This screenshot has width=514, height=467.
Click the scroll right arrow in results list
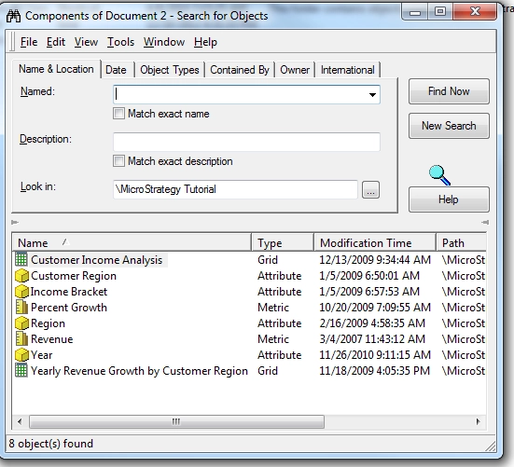pyautogui.click(x=479, y=421)
